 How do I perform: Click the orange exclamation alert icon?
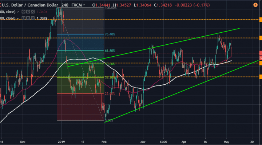click(255, 5)
